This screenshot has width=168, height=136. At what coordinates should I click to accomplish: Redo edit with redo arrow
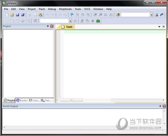(x=53, y=15)
